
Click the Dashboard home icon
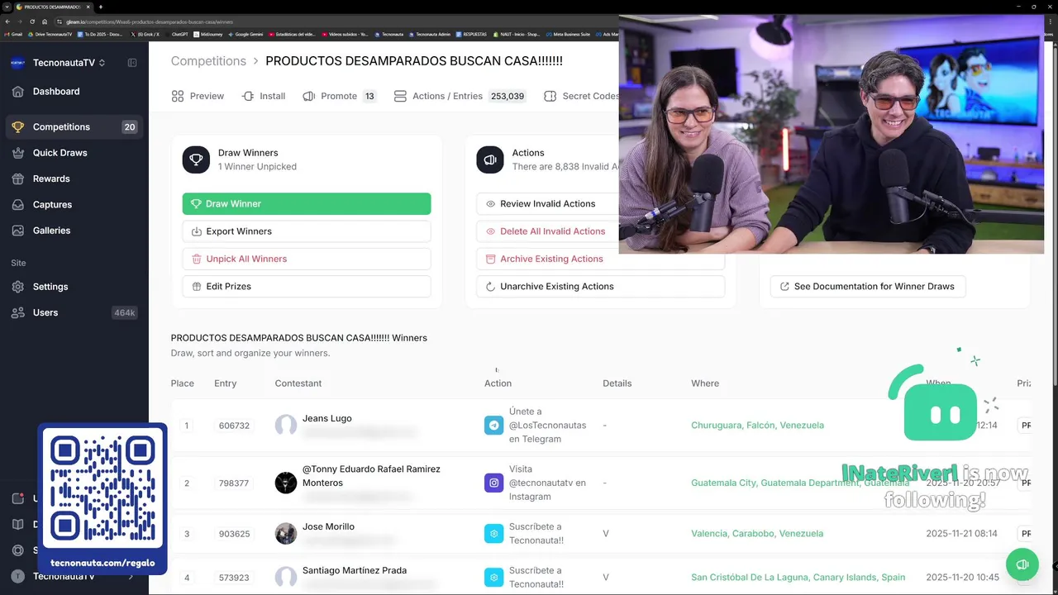click(18, 92)
